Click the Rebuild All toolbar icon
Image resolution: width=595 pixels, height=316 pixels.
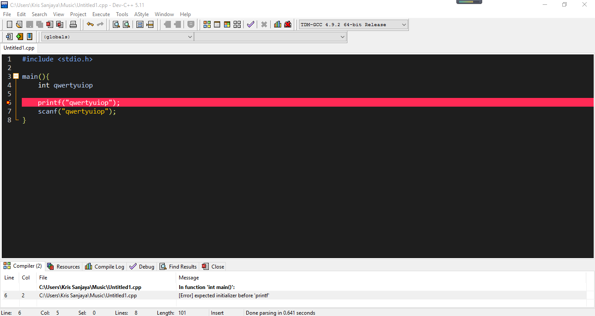click(237, 24)
